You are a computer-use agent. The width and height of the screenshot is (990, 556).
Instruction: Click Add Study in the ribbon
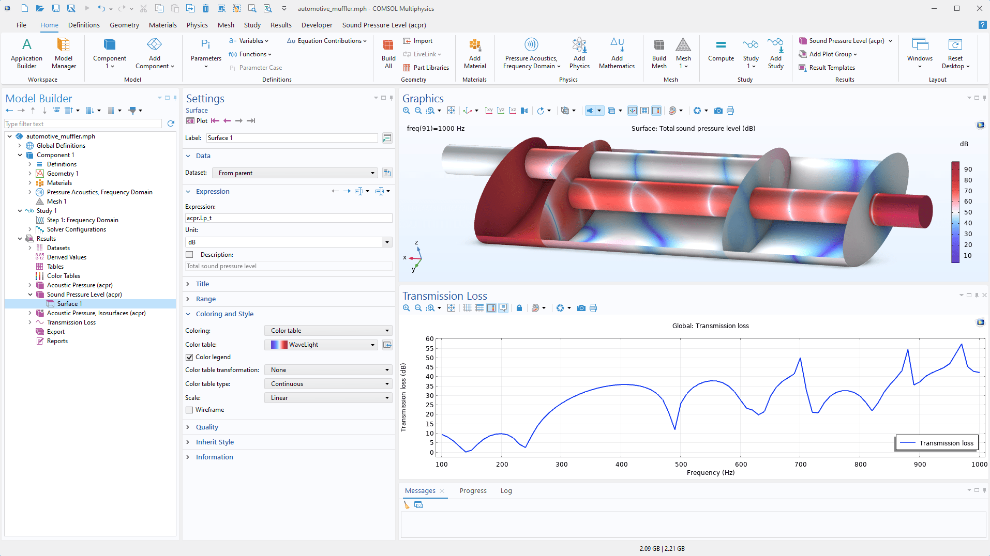(776, 53)
